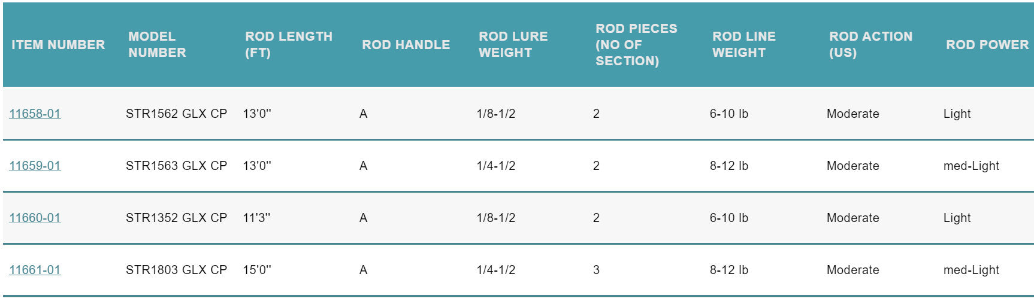1034x298 pixels.
Task: Follow the 11660-01 item link
Action: point(35,218)
